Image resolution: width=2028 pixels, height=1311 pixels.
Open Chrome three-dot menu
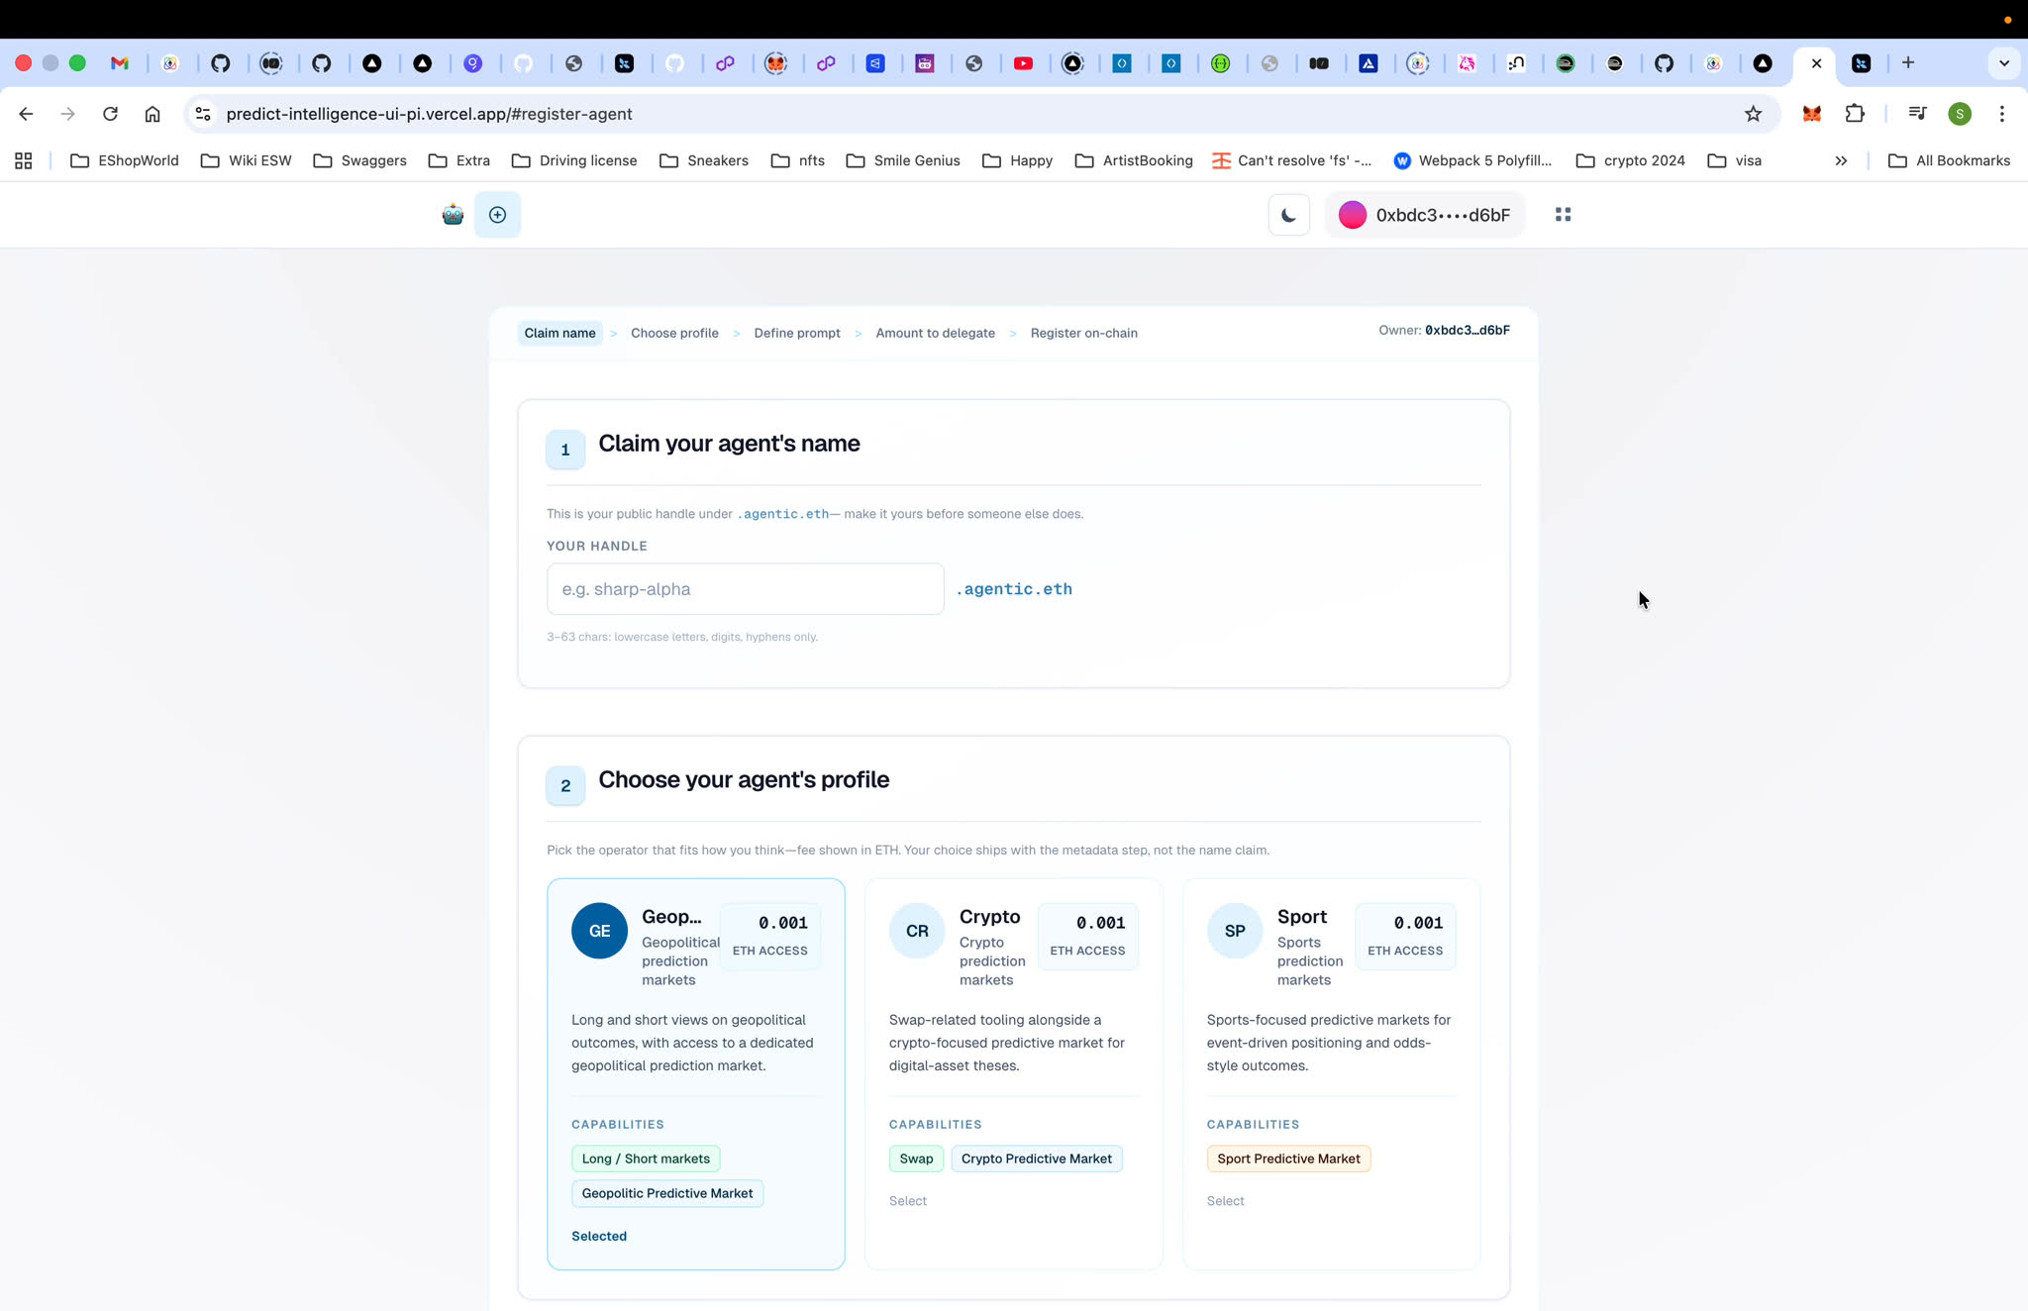click(x=2002, y=114)
